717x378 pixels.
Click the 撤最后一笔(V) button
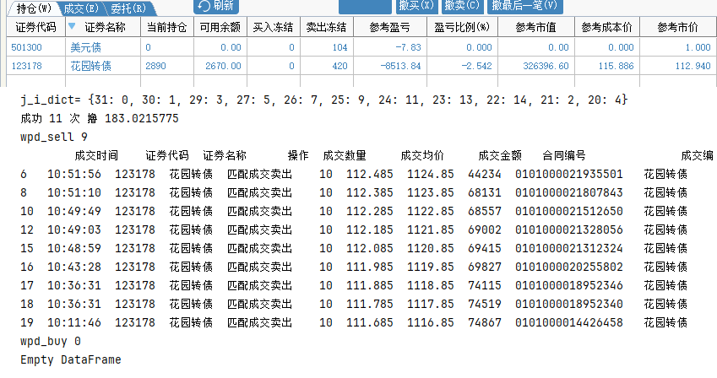pos(525,6)
